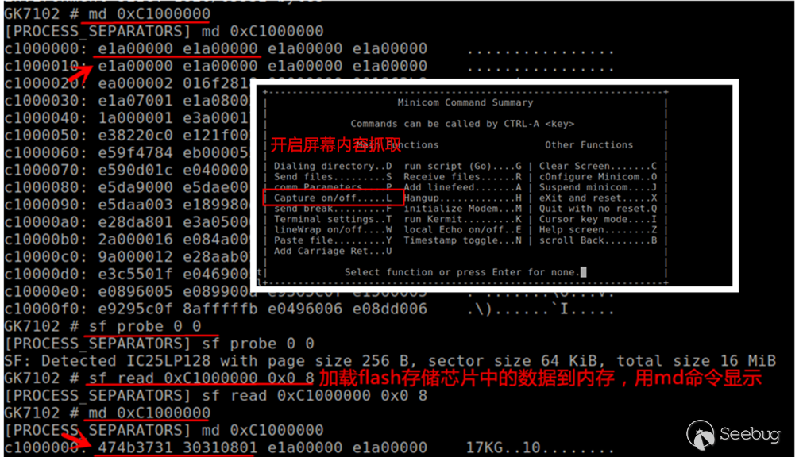Click the sf read 0xC1000000 command line

coord(201,378)
